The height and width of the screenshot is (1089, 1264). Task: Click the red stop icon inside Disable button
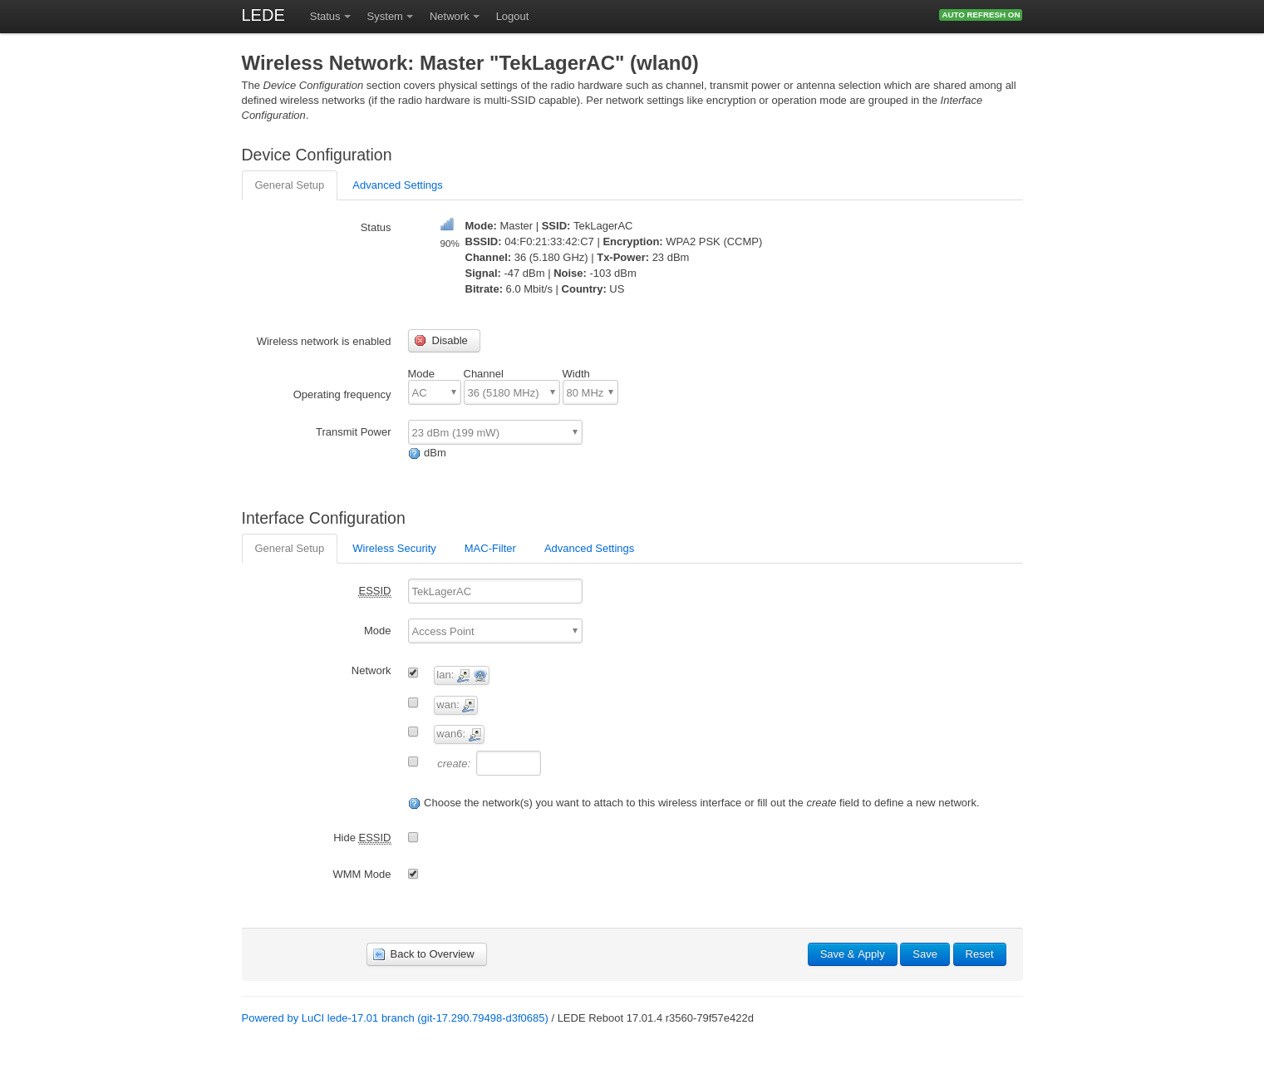(x=423, y=340)
